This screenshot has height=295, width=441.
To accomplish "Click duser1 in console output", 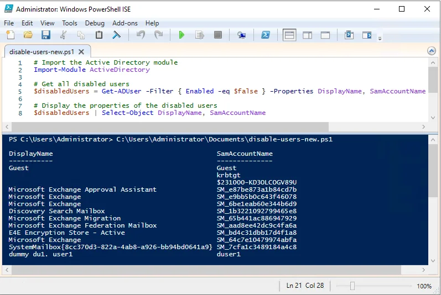I will coord(229,254).
